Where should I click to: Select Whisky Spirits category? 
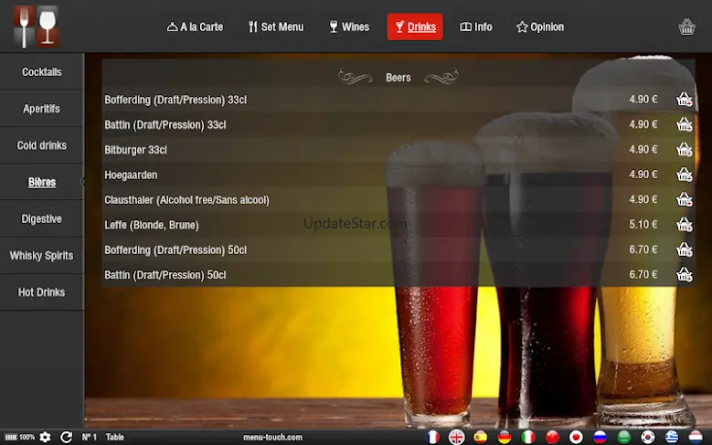pyautogui.click(x=42, y=255)
